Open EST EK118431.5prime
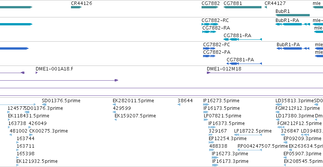Image resolution: width=323 pixels, height=167 pixels. click(x=9, y=120)
